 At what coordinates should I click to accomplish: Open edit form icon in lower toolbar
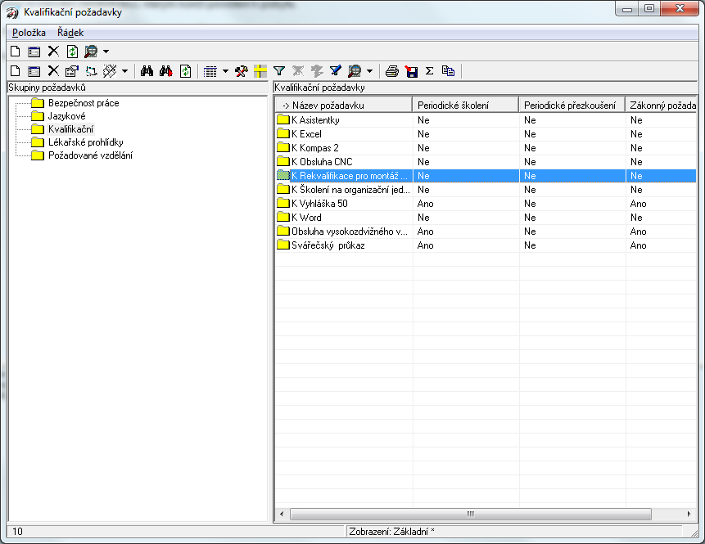pyautogui.click(x=34, y=71)
